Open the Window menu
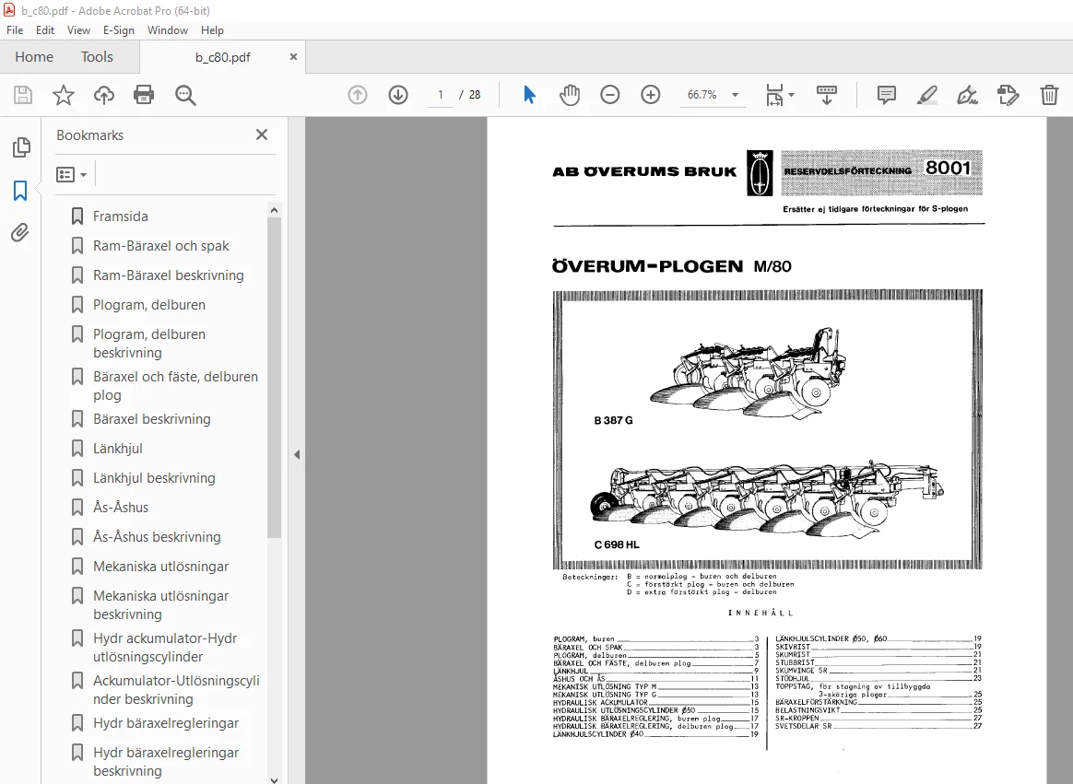This screenshot has width=1073, height=784. point(168,30)
